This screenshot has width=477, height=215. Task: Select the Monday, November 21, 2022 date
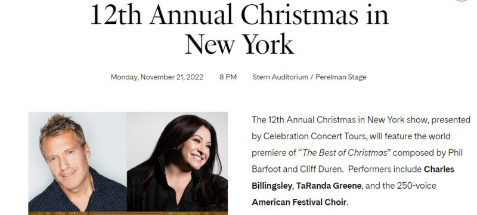(157, 77)
